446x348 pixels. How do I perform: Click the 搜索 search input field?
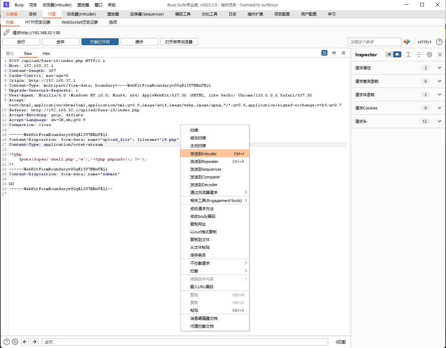185,342
